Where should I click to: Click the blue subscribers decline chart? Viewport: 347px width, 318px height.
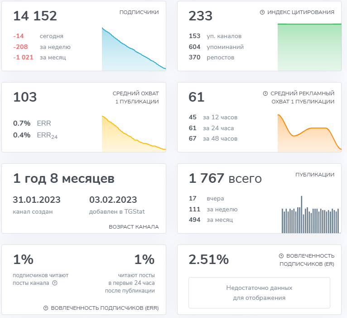(x=134, y=49)
